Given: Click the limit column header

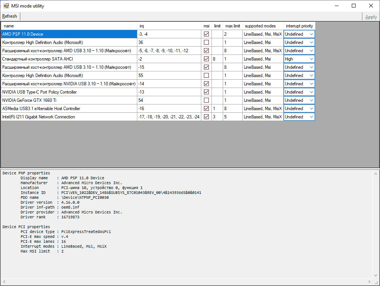Looking at the screenshot, I should coord(217,26).
